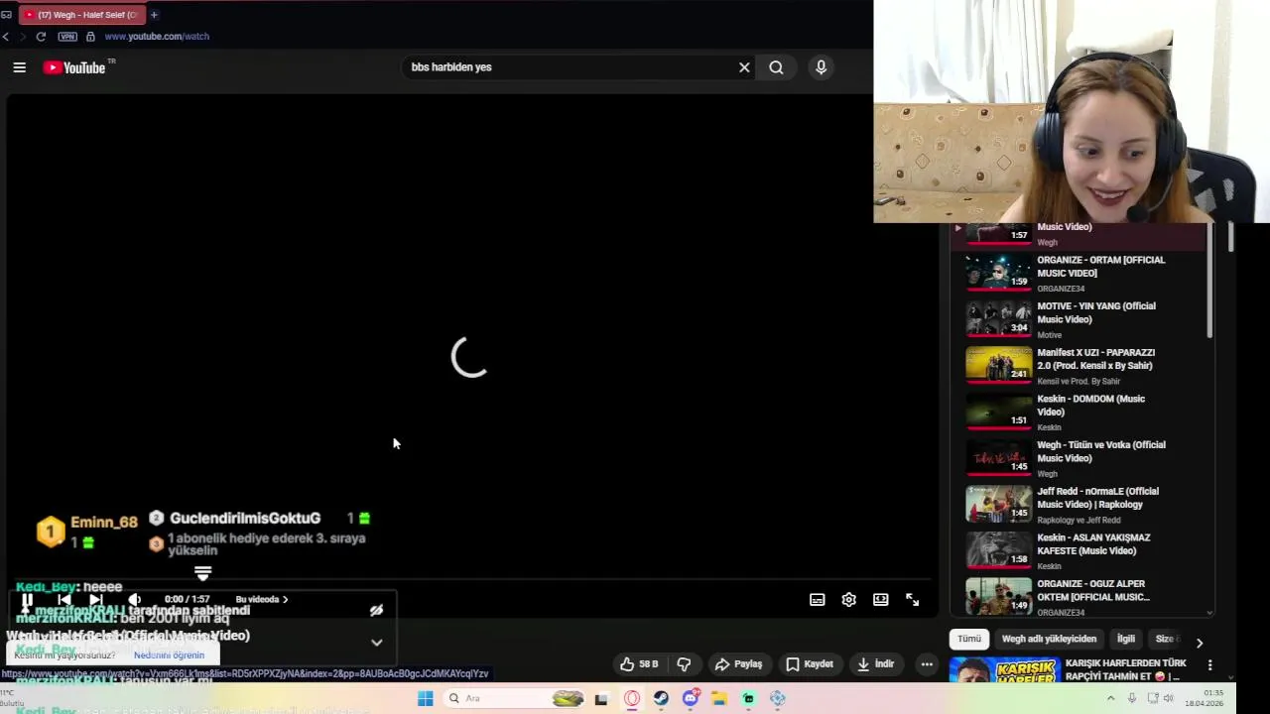This screenshot has height=714, width=1270.
Task: Reload the page in the browser
Action: click(41, 37)
